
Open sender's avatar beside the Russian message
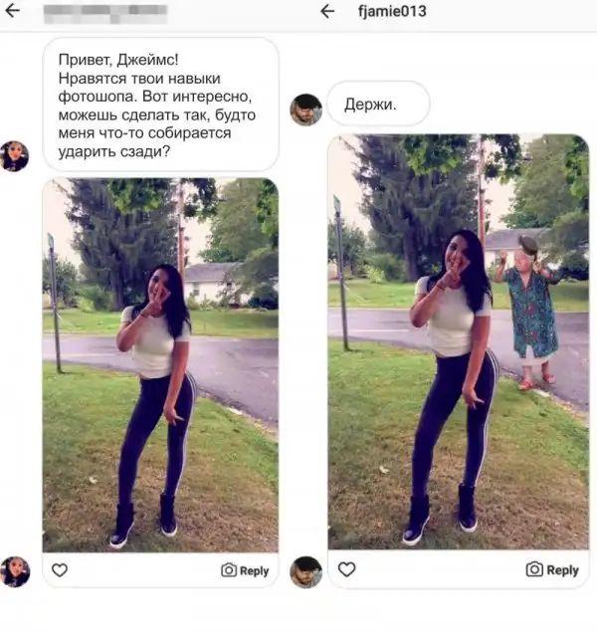[14, 156]
